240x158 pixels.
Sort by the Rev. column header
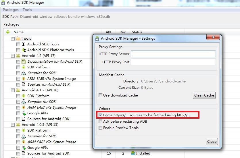[123, 32]
